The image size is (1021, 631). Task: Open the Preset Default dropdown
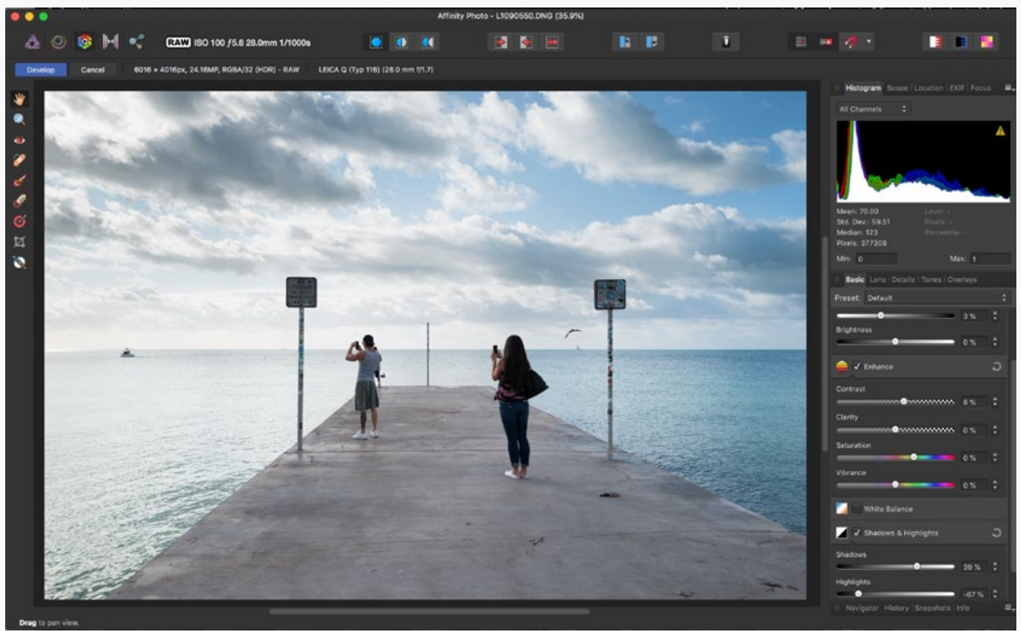[x=936, y=298]
